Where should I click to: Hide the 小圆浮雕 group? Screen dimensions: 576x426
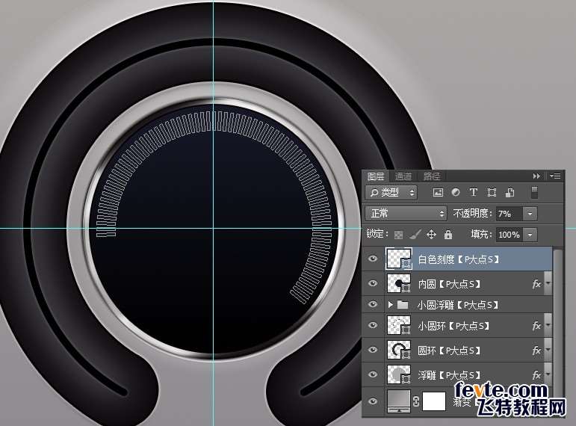373,304
